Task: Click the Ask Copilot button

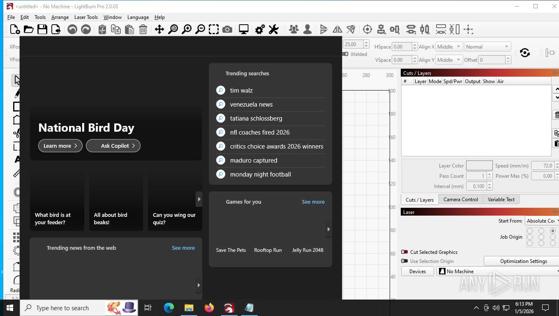Action: 113,146
